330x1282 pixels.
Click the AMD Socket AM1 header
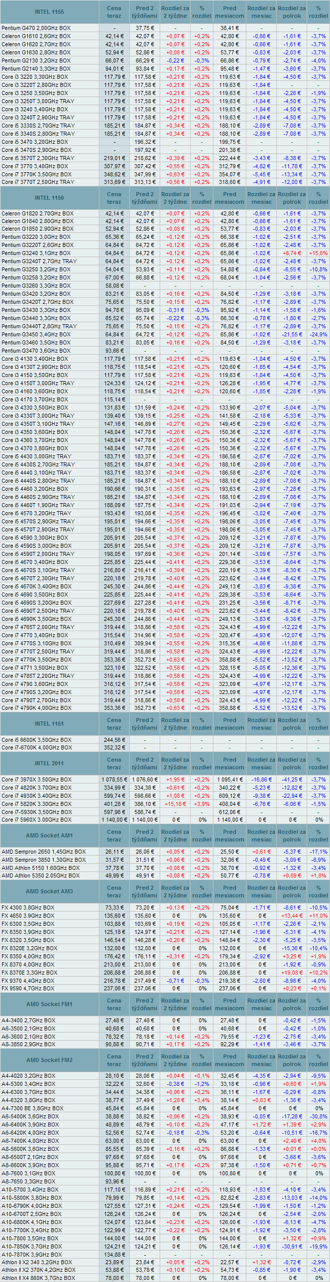click(49, 835)
